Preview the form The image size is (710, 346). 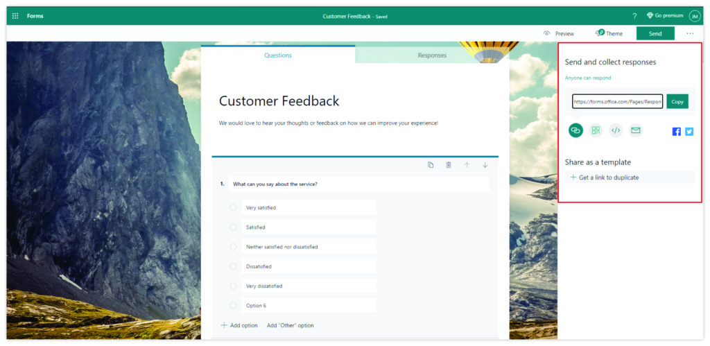coord(559,33)
